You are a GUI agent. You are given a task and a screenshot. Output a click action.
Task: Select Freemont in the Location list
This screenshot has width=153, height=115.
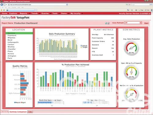pos(12,36)
